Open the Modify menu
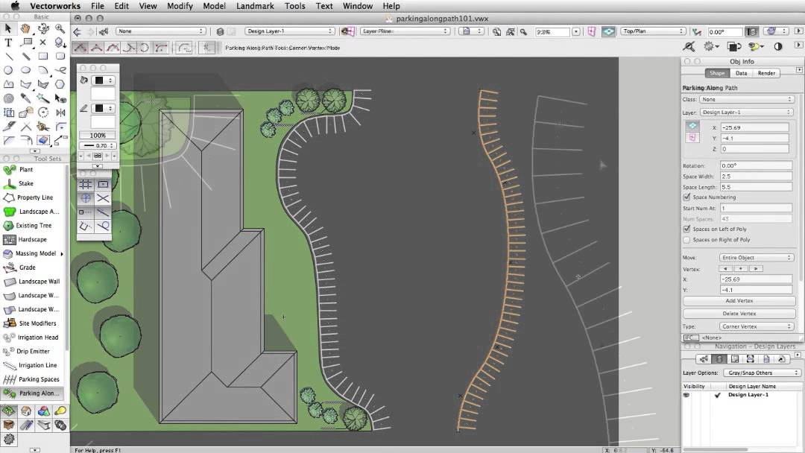 pos(180,6)
